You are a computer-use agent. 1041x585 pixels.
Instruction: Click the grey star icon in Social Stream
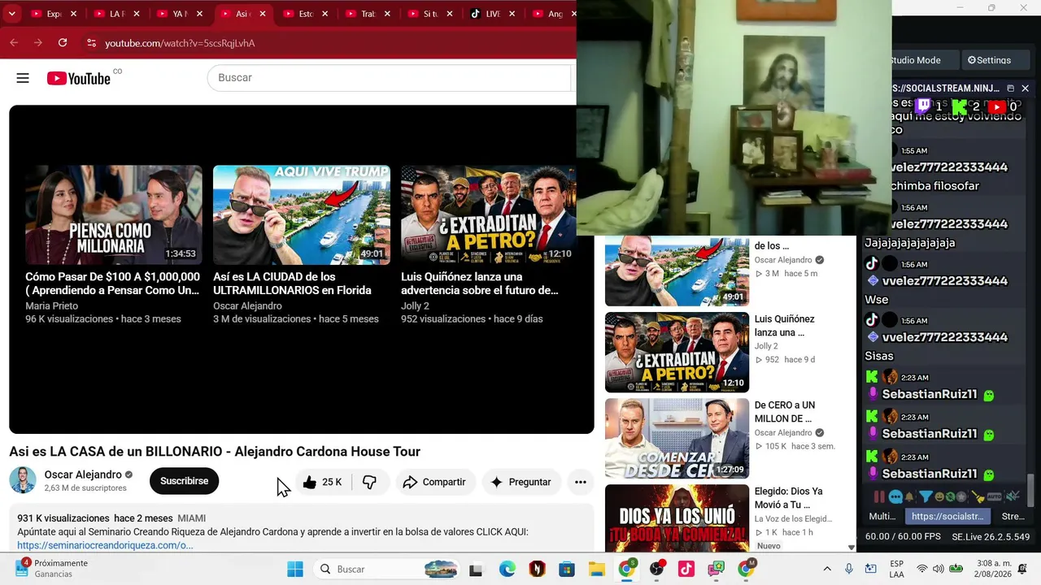pos(961,496)
